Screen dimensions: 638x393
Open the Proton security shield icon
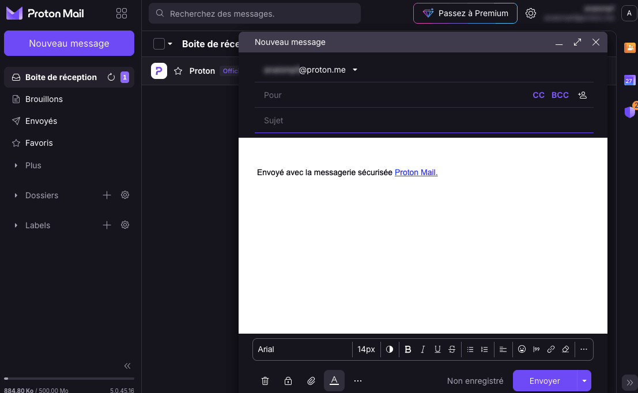[629, 112]
